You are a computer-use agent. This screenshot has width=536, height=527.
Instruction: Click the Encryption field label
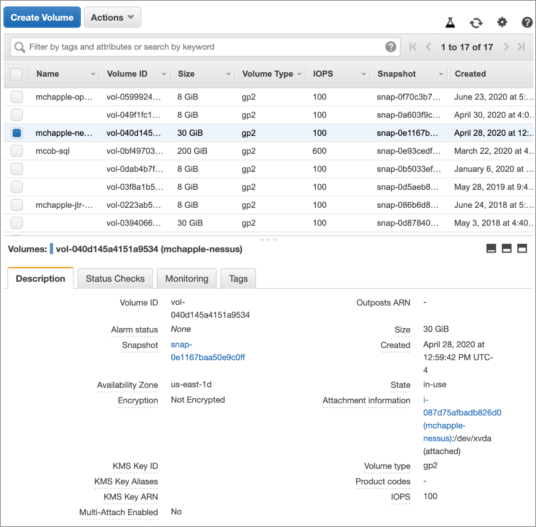(138, 400)
